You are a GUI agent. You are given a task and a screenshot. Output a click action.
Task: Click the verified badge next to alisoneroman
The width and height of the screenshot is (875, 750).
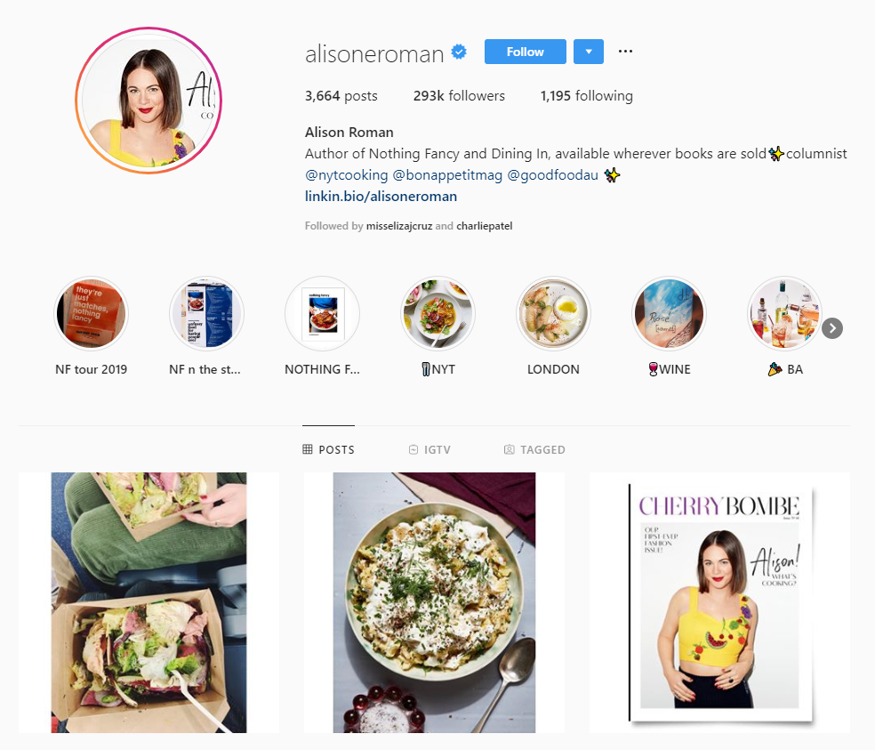pyautogui.click(x=459, y=52)
